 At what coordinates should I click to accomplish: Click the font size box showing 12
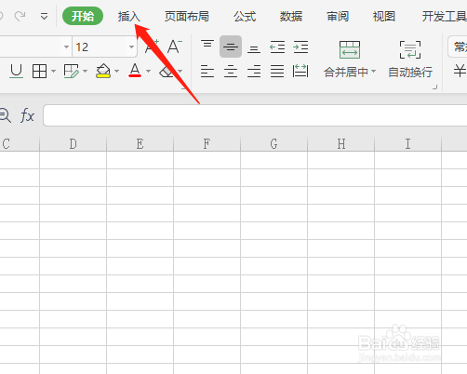click(100, 47)
